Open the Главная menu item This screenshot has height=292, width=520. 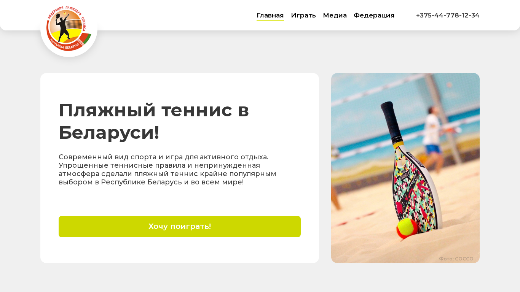coord(270,15)
